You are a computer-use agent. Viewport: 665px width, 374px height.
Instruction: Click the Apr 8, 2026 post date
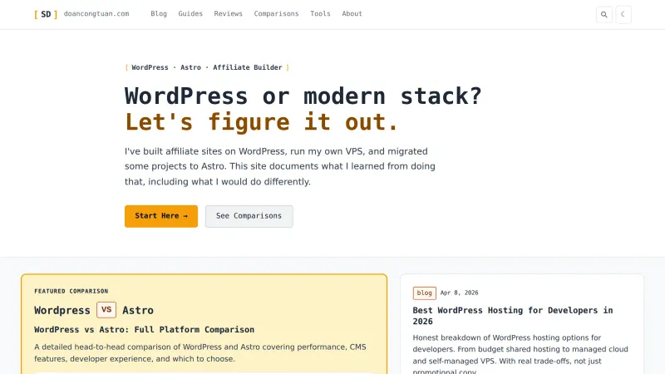tap(460, 293)
